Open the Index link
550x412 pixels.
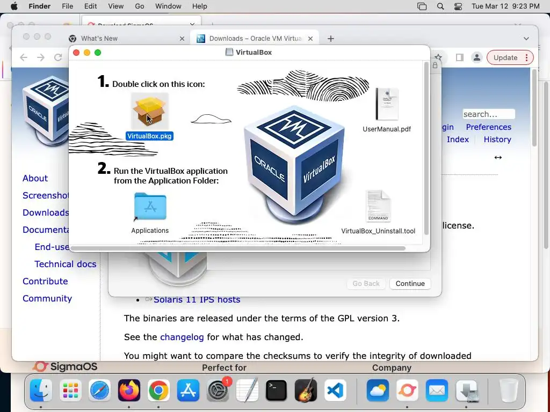(x=458, y=139)
